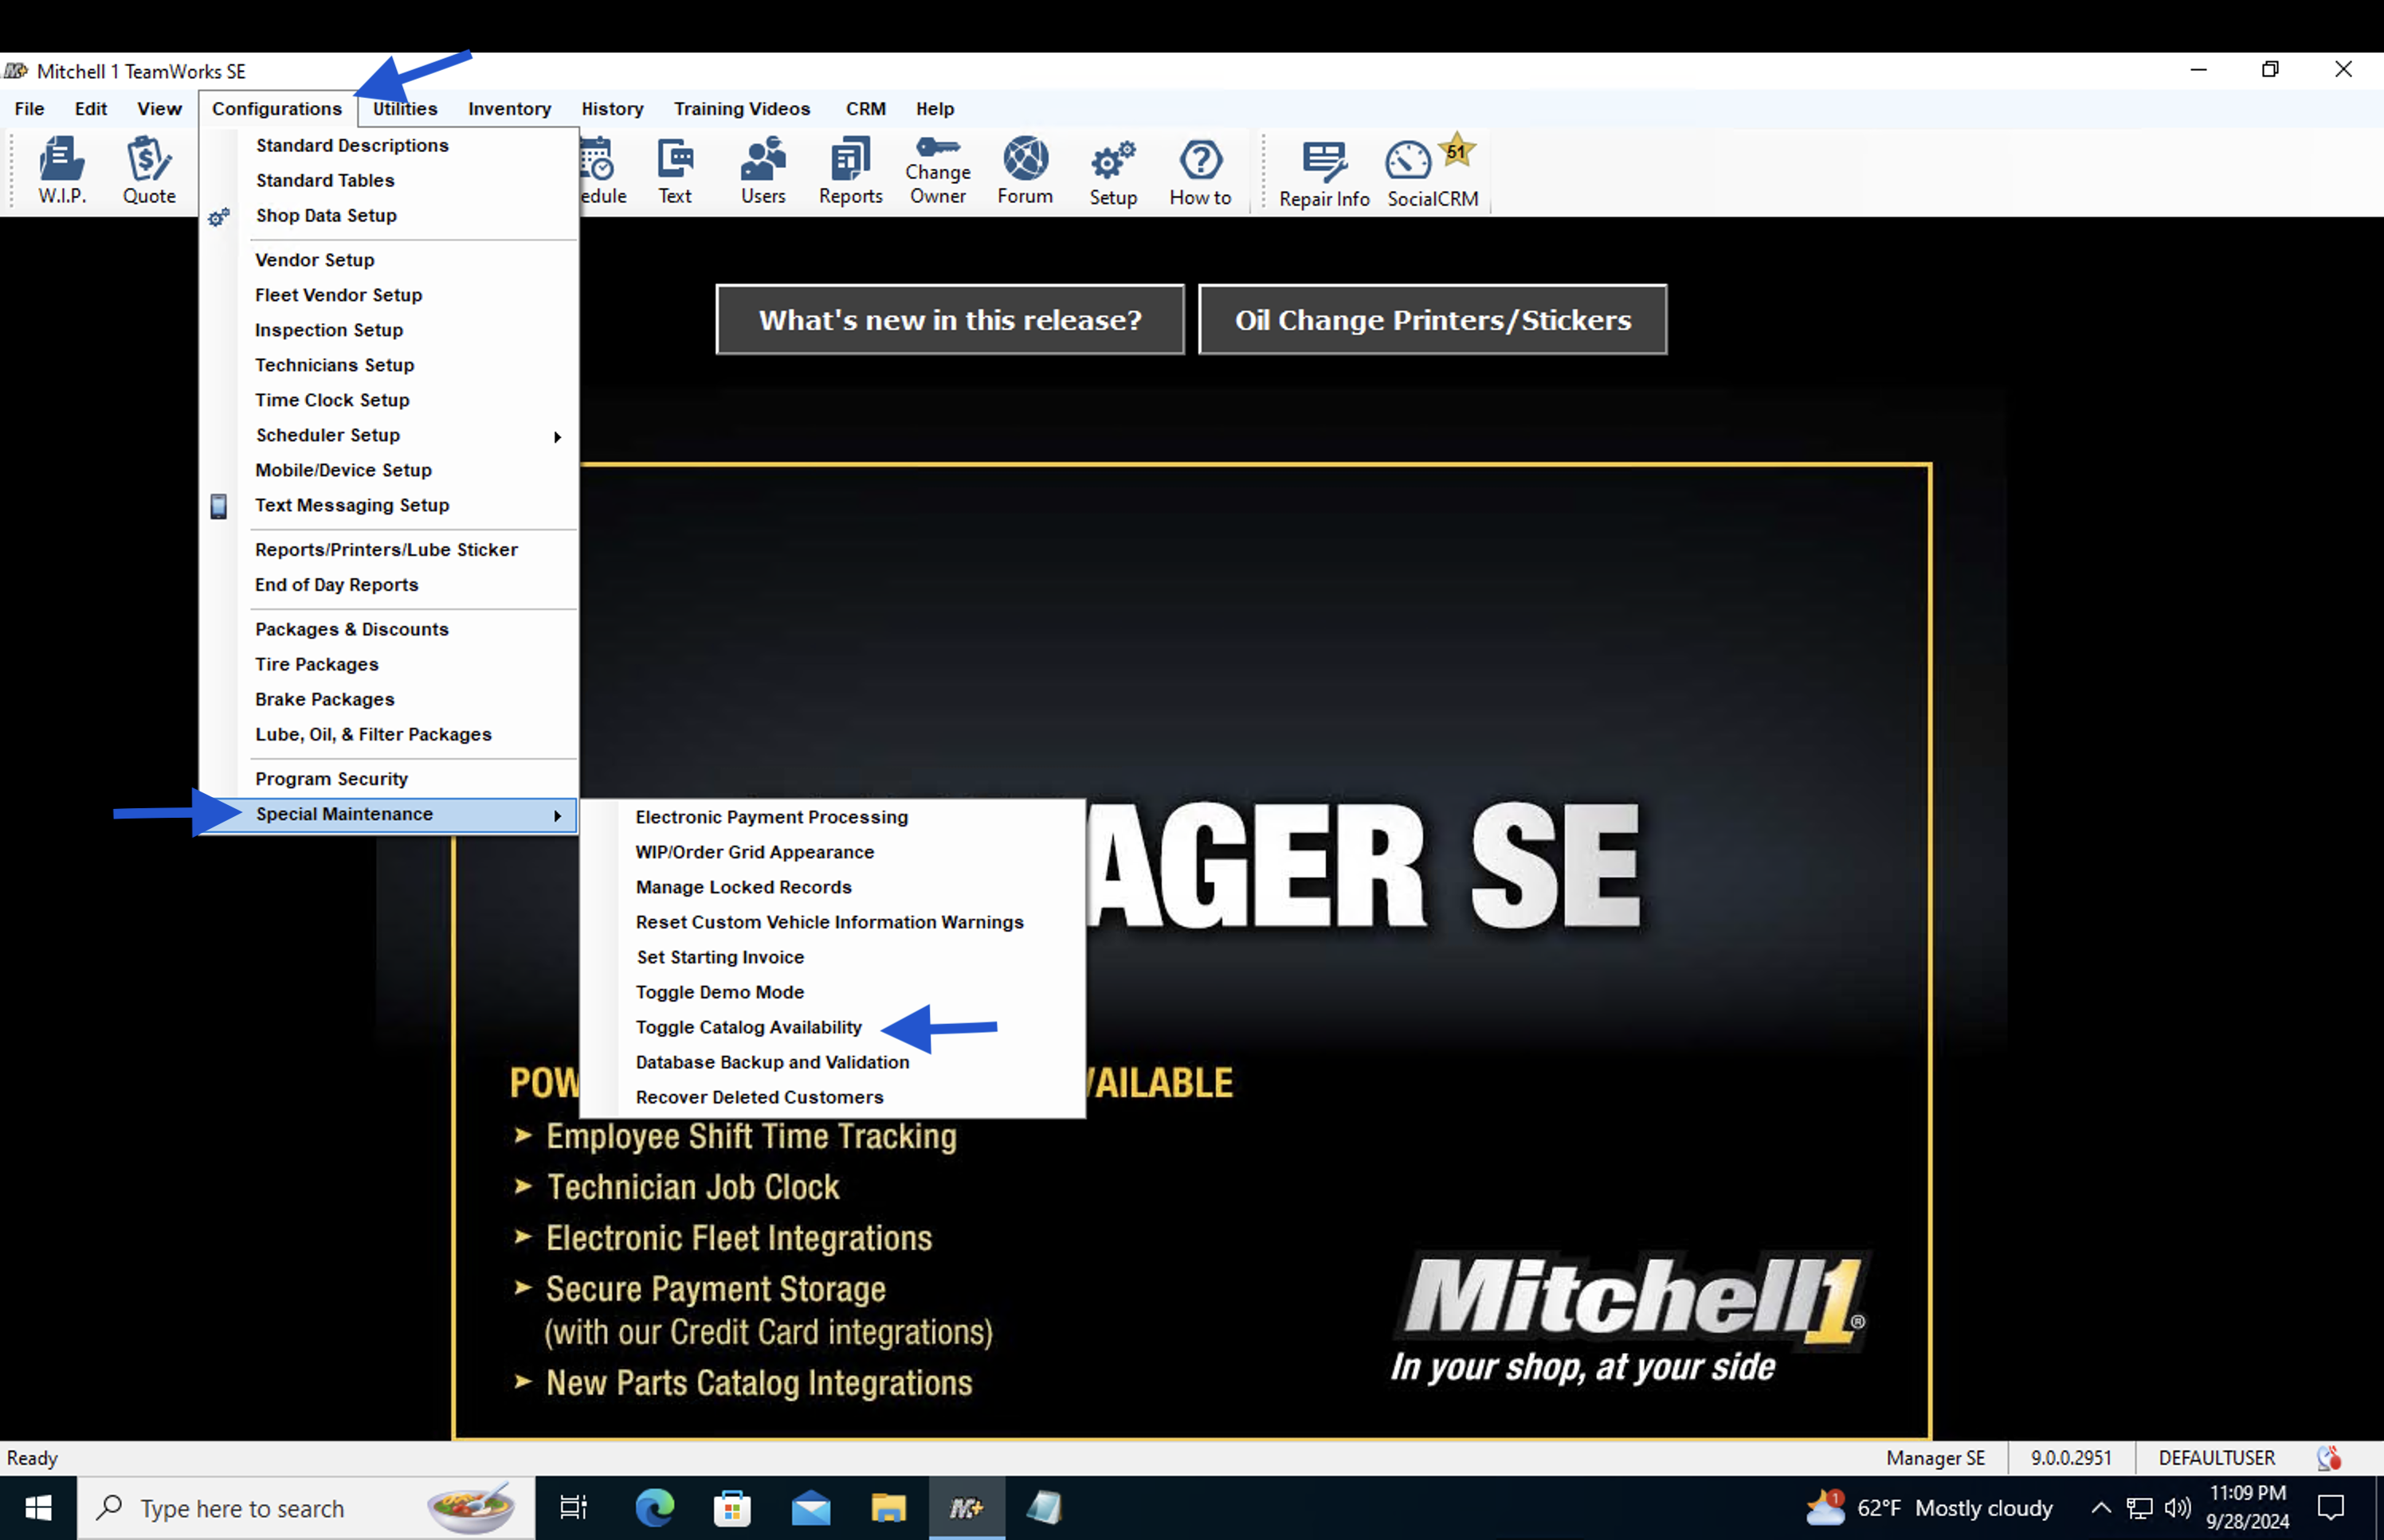This screenshot has height=1540, width=2384.
Task: Click the taskbar search box
Action: [306, 1507]
